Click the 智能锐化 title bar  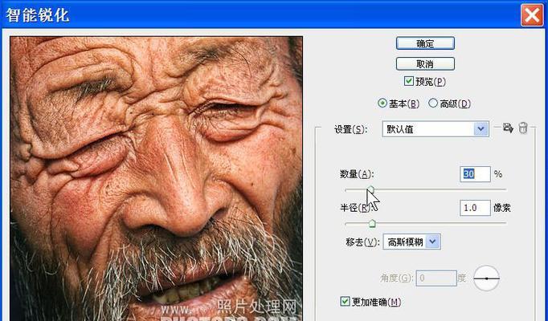[x=241, y=15]
